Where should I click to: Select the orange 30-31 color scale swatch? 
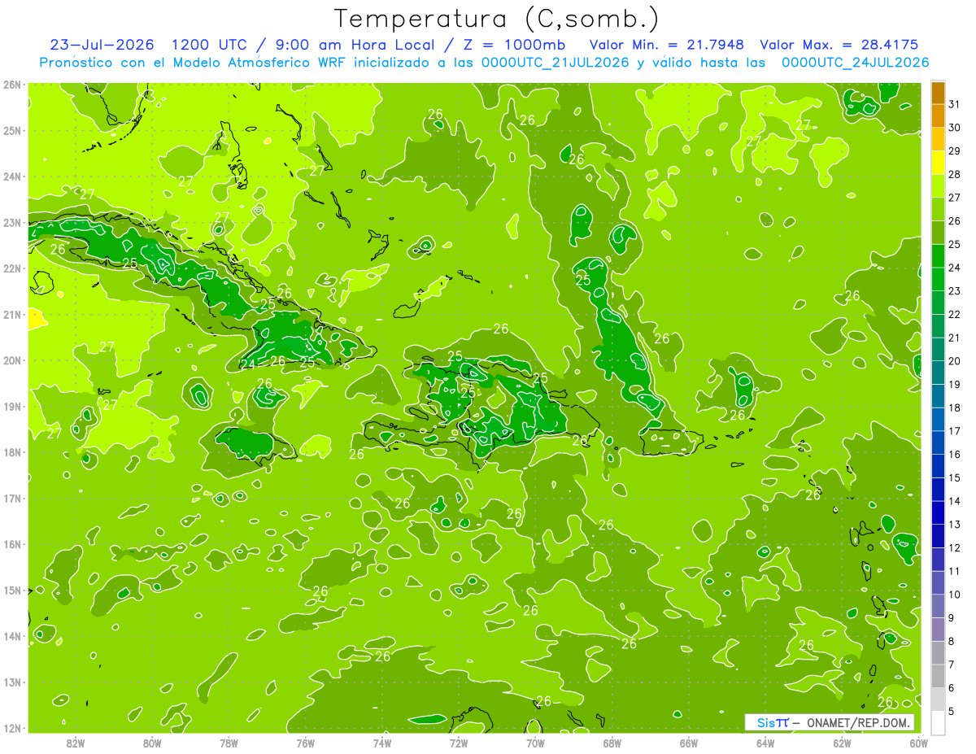click(938, 116)
